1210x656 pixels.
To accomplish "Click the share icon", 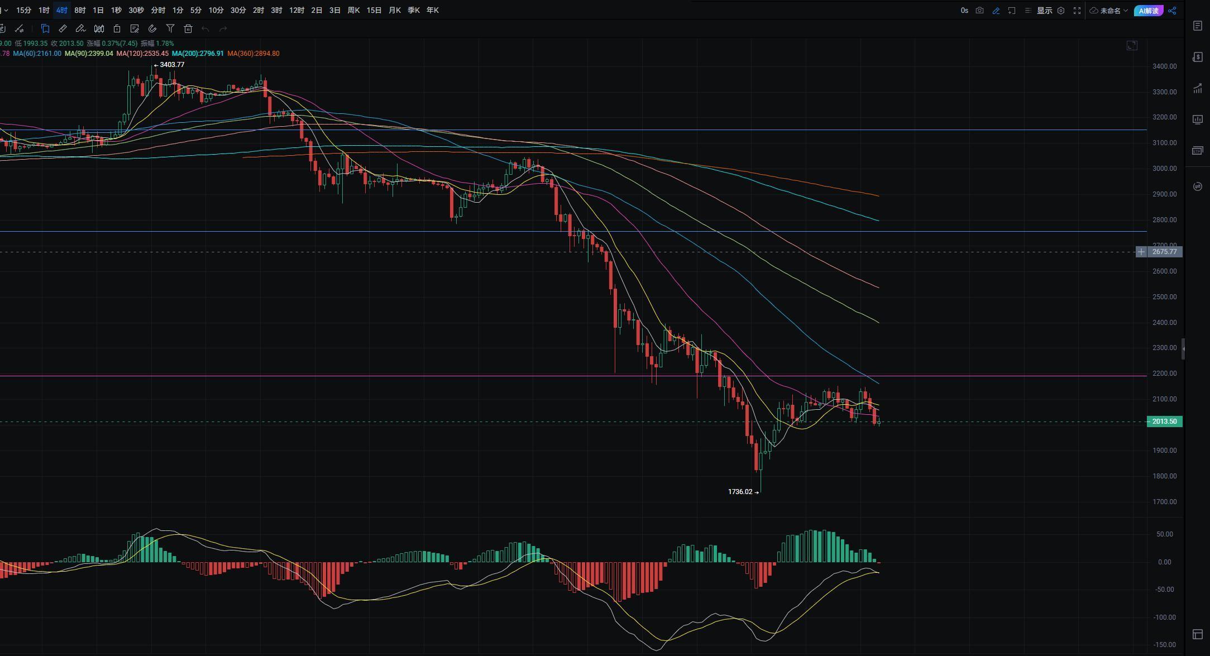I will pyautogui.click(x=1172, y=11).
